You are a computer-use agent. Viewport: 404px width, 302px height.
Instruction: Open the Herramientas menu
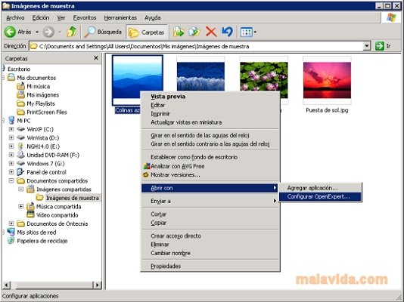(120, 17)
